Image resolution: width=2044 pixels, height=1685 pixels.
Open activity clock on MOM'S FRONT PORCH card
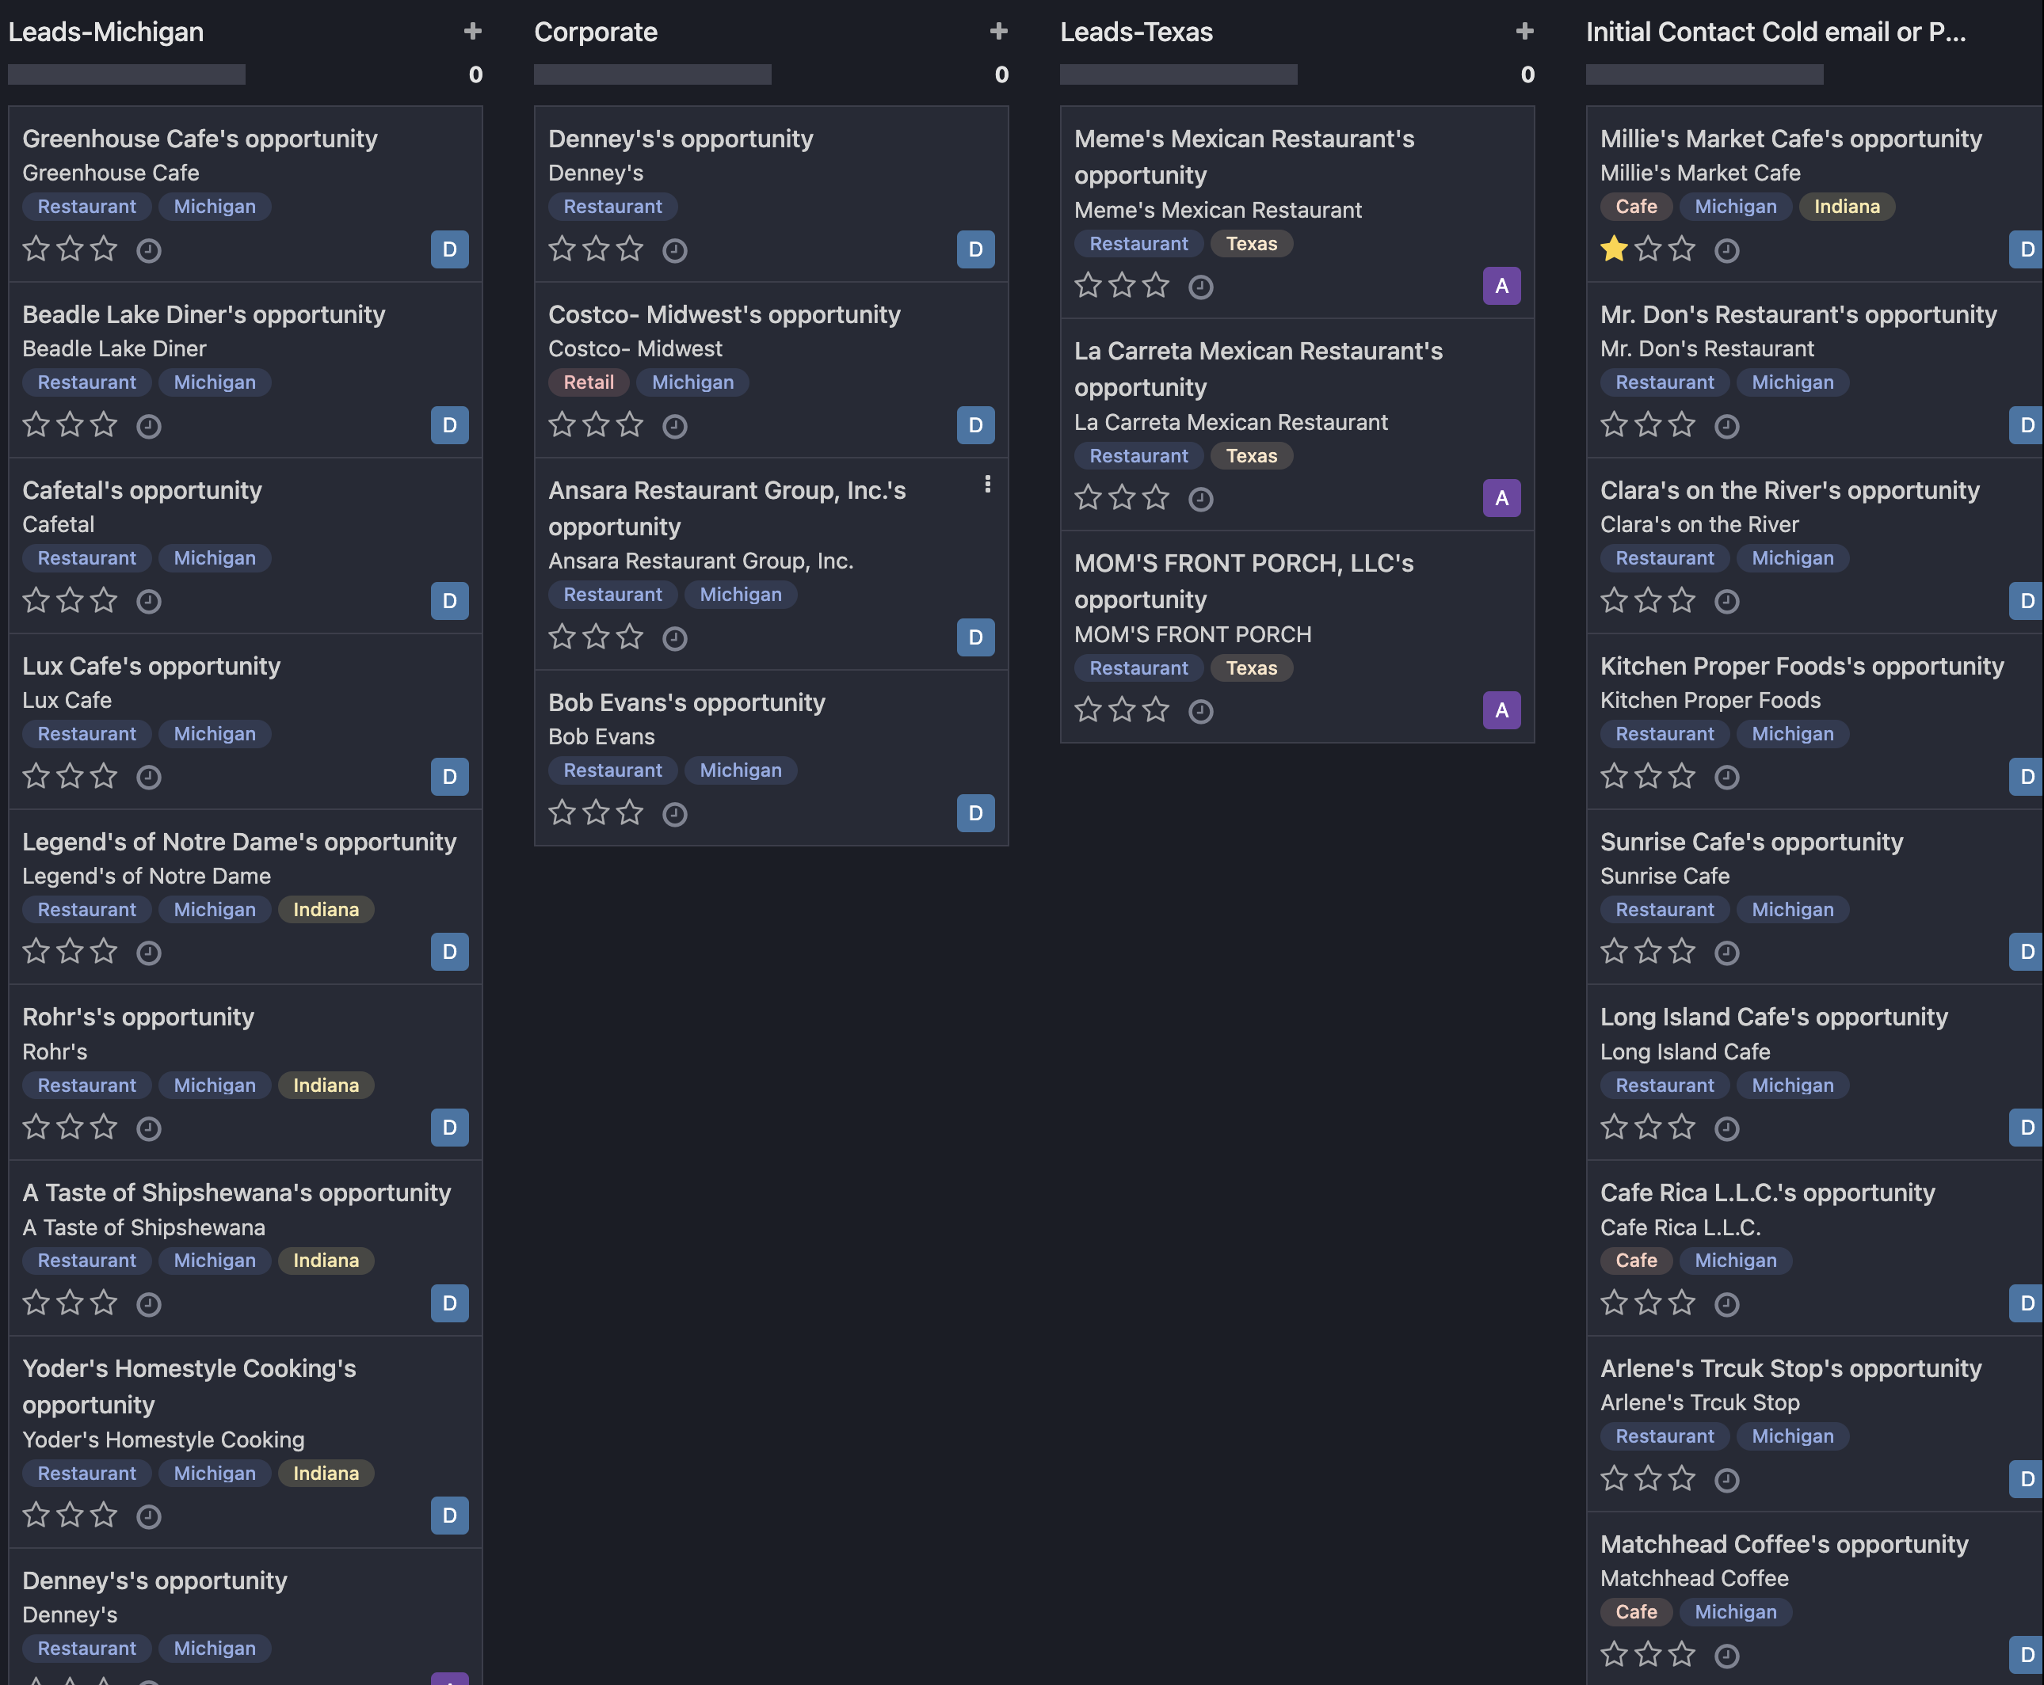click(1201, 712)
